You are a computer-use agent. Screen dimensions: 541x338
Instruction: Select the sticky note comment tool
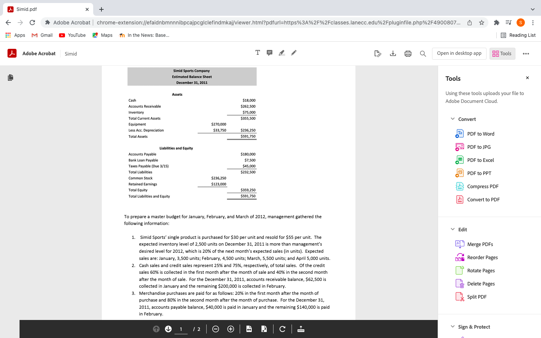tap(269, 53)
